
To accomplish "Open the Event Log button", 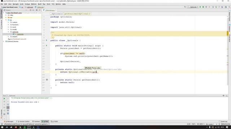I will (223, 121).
